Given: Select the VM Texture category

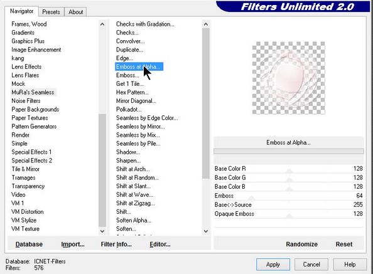Looking at the screenshot, I should 25,229.
